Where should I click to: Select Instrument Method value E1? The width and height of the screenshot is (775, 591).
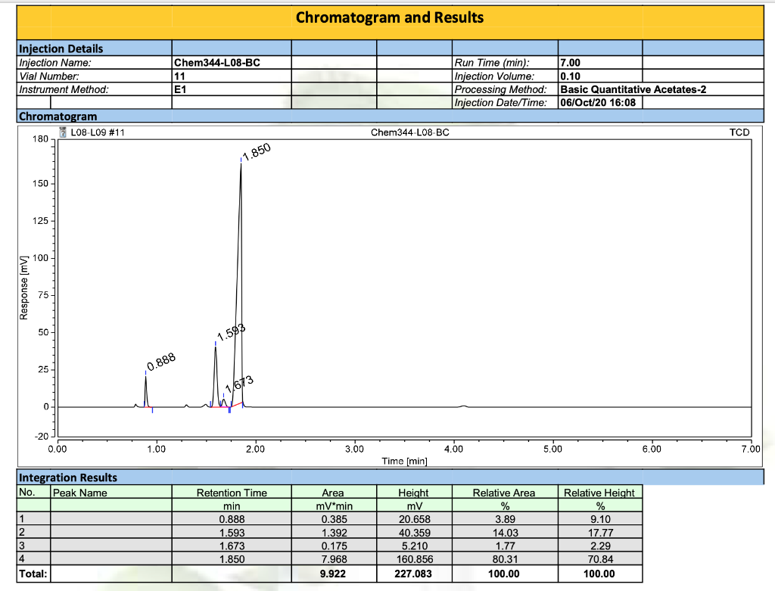[x=180, y=89]
